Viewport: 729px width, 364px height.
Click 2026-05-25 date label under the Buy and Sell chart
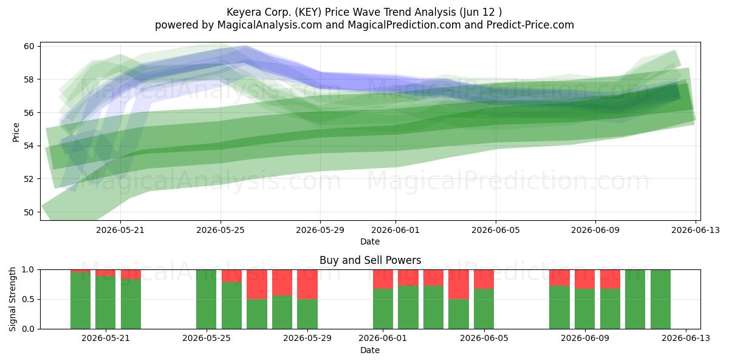point(207,339)
